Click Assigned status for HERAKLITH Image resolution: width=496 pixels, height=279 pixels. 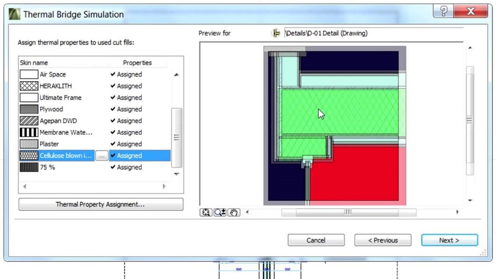point(126,86)
